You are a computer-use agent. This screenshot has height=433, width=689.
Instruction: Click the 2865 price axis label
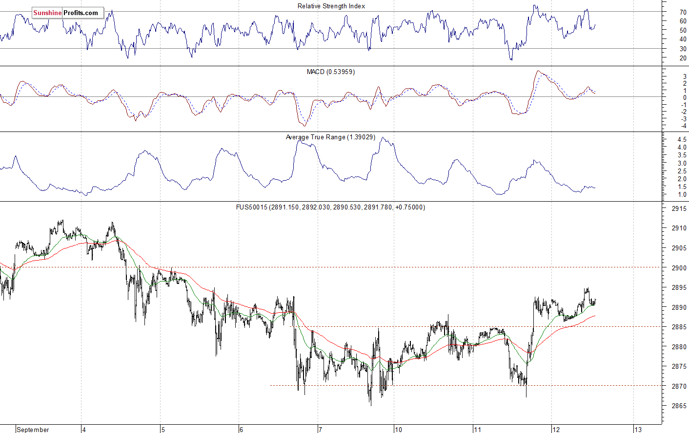coord(679,406)
